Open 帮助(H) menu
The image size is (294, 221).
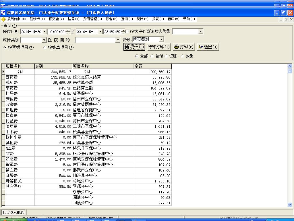[x=189, y=19]
